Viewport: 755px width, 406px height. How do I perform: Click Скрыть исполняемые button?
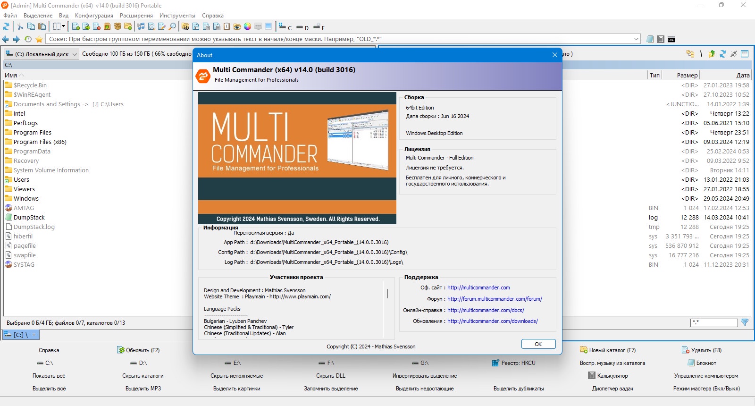point(237,376)
